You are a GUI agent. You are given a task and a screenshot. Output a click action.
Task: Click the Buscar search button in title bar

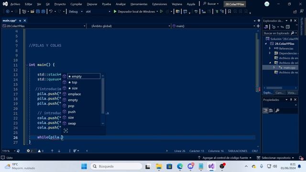pyautogui.click(x=211, y=4)
